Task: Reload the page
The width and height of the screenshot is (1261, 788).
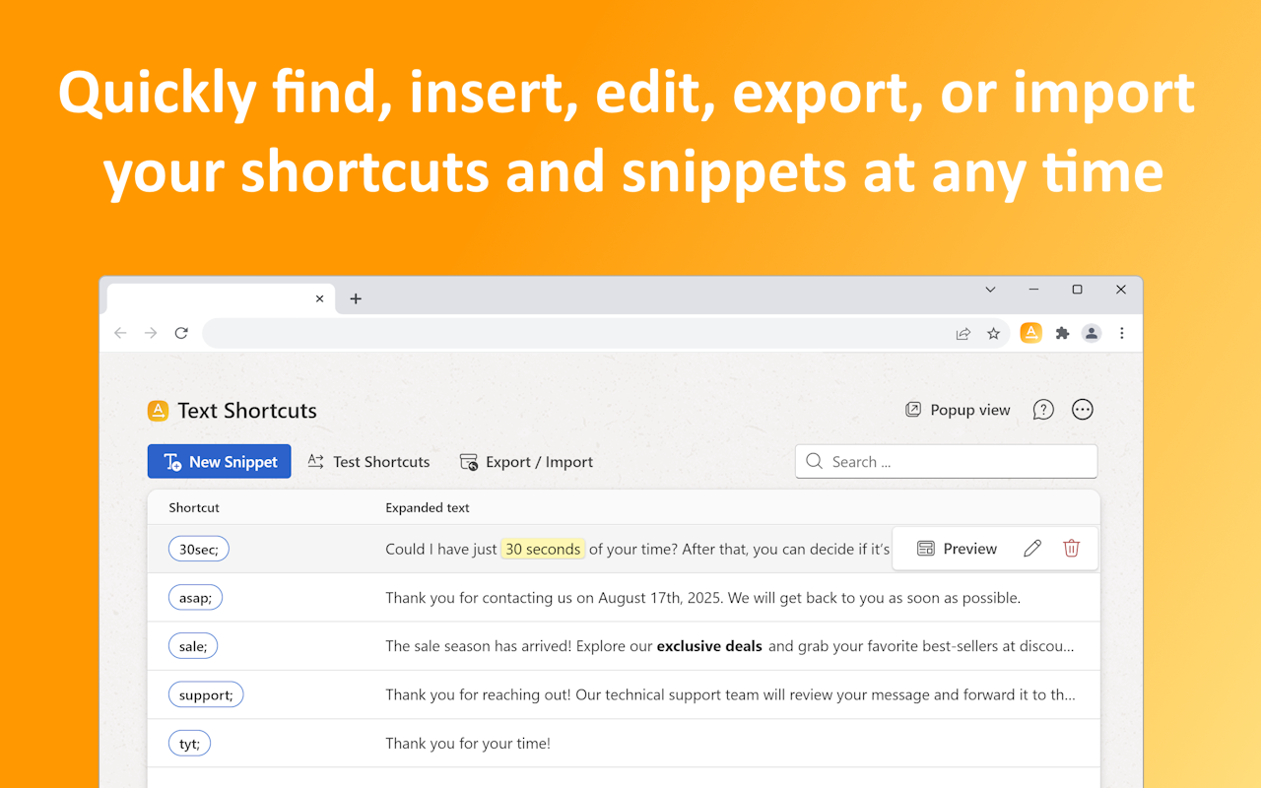Action: 181,333
